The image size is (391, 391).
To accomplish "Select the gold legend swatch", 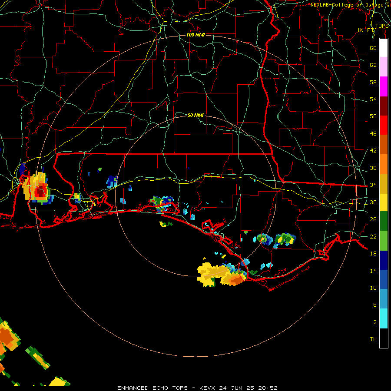I will (x=384, y=184).
